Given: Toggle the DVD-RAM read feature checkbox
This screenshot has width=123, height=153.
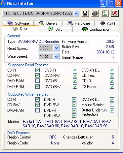Looking at the screenshot, I should tap(37, 81).
